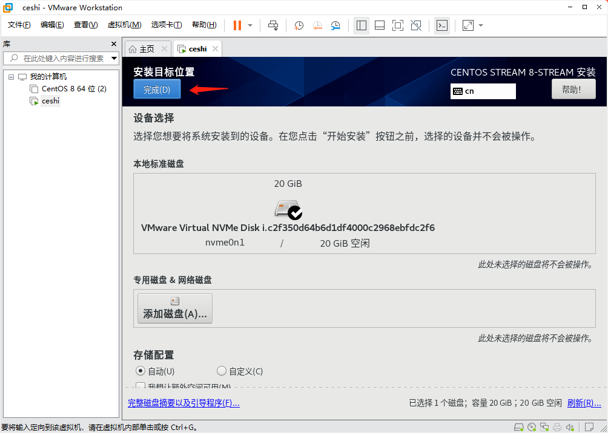Select the 自动(U) storage configuration option
Screen dimensions: 608x433
[x=140, y=371]
